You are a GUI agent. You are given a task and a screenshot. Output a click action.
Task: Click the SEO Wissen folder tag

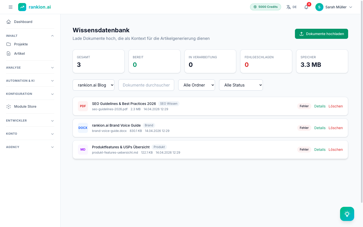point(169,104)
